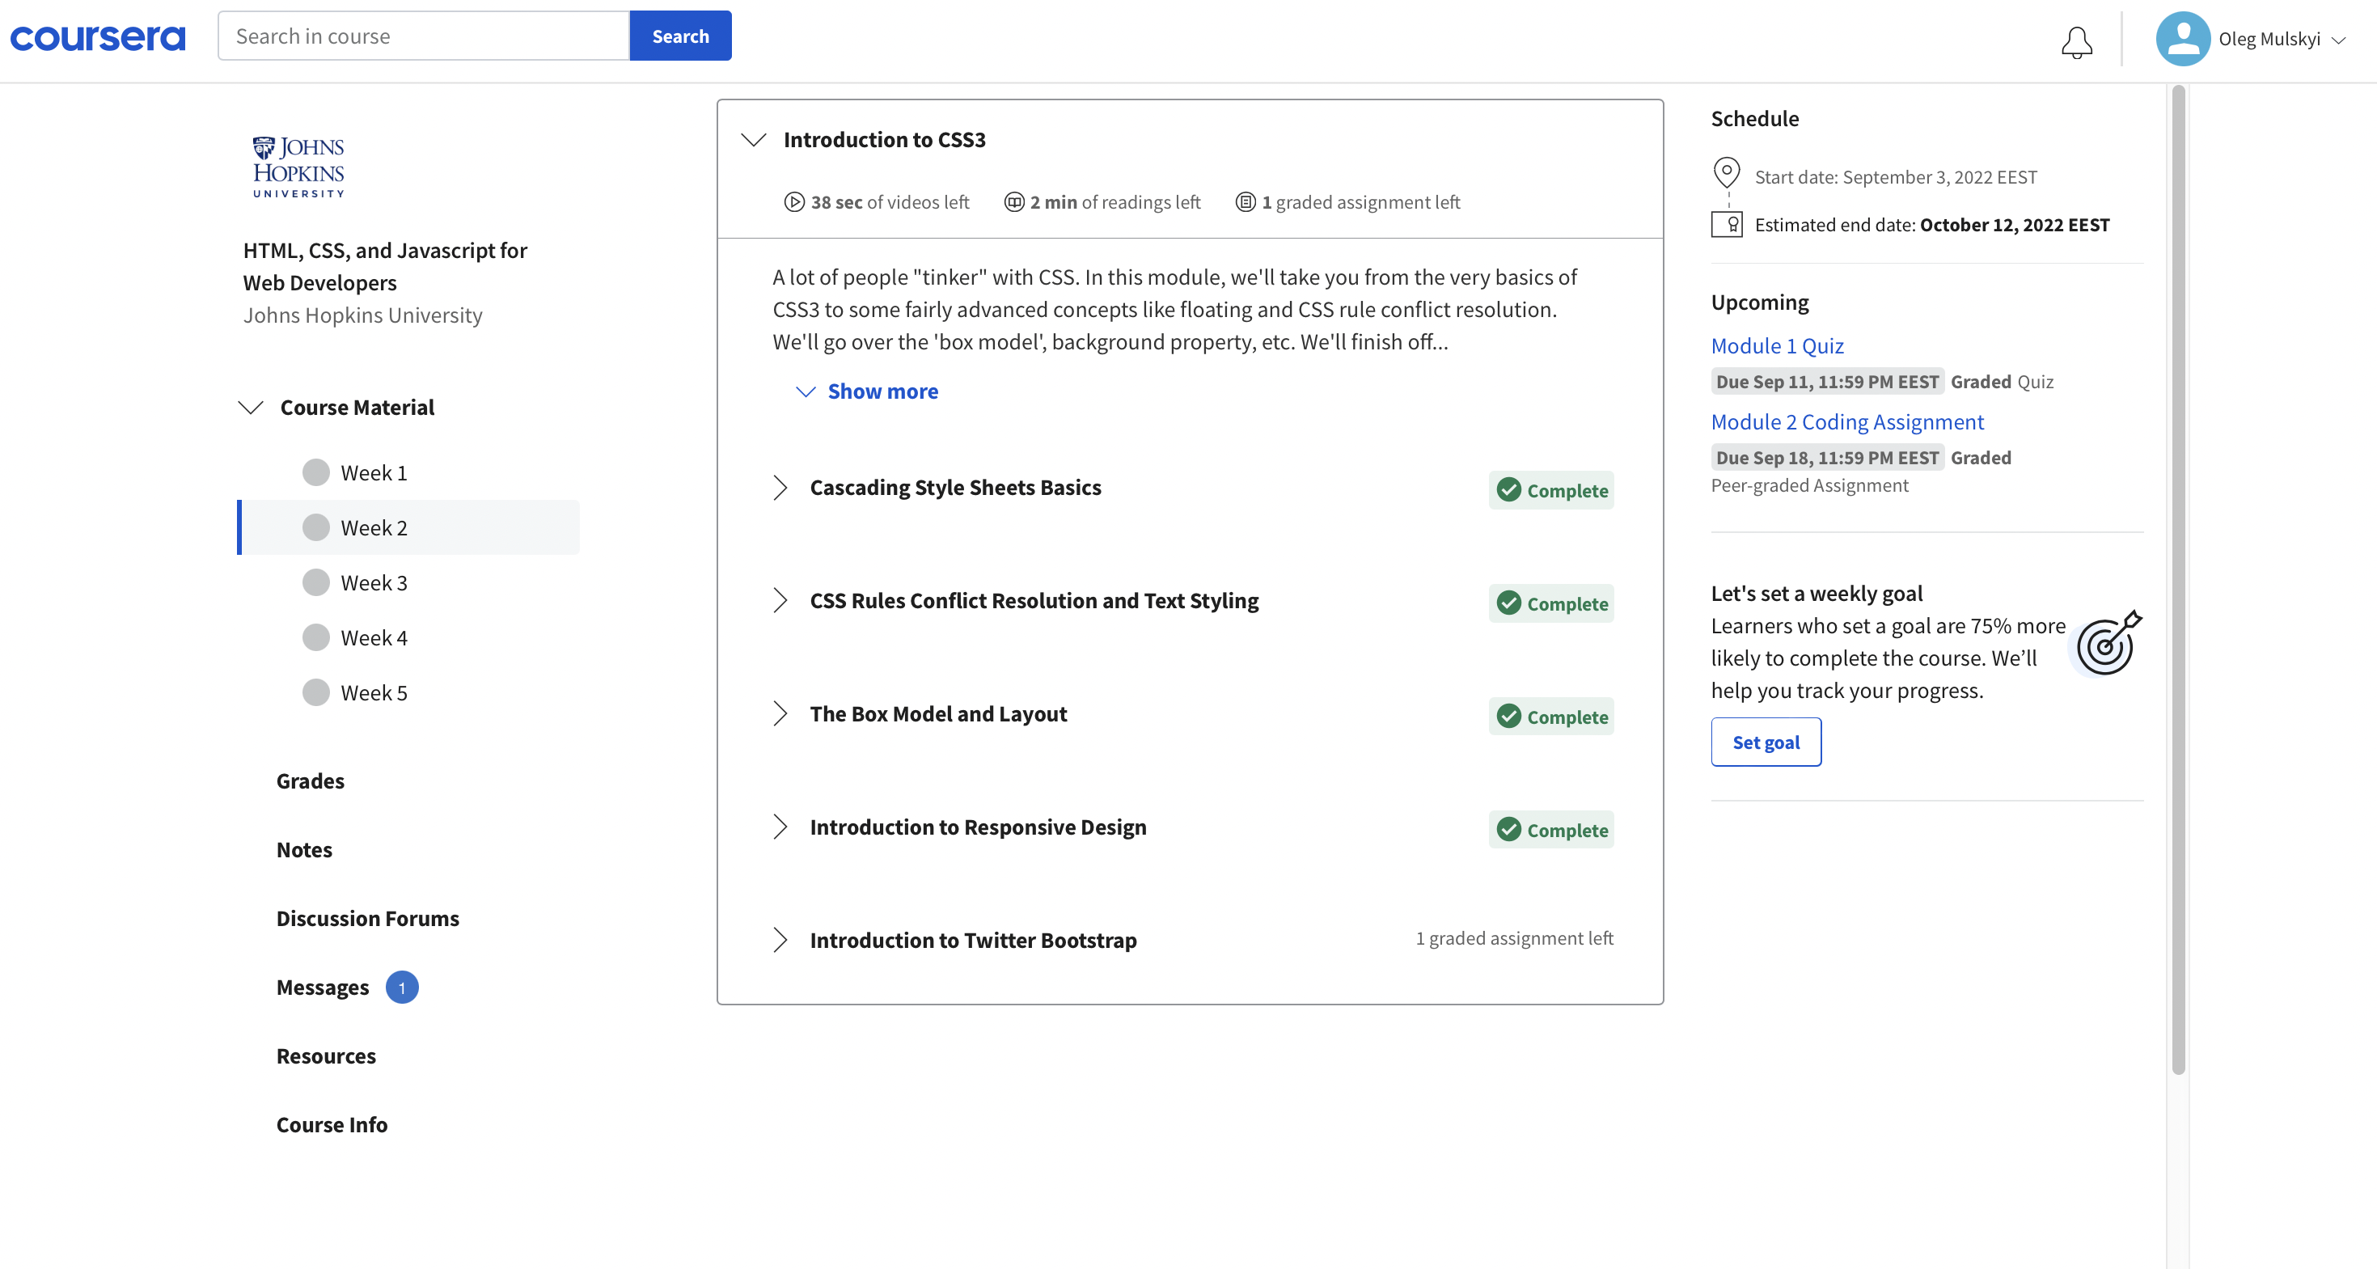Click the Week 1 label
This screenshot has height=1269, width=2377.
click(x=374, y=472)
